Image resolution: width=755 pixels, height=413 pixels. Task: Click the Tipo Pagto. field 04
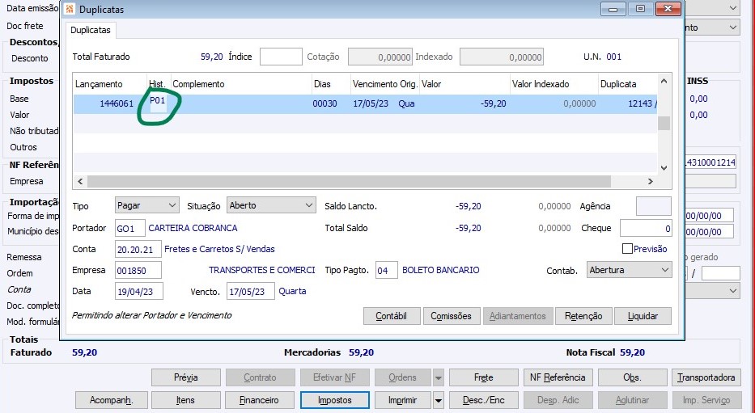click(386, 270)
